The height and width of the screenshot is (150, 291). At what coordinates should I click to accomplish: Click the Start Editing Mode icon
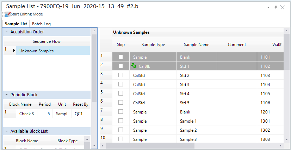point(8,14)
